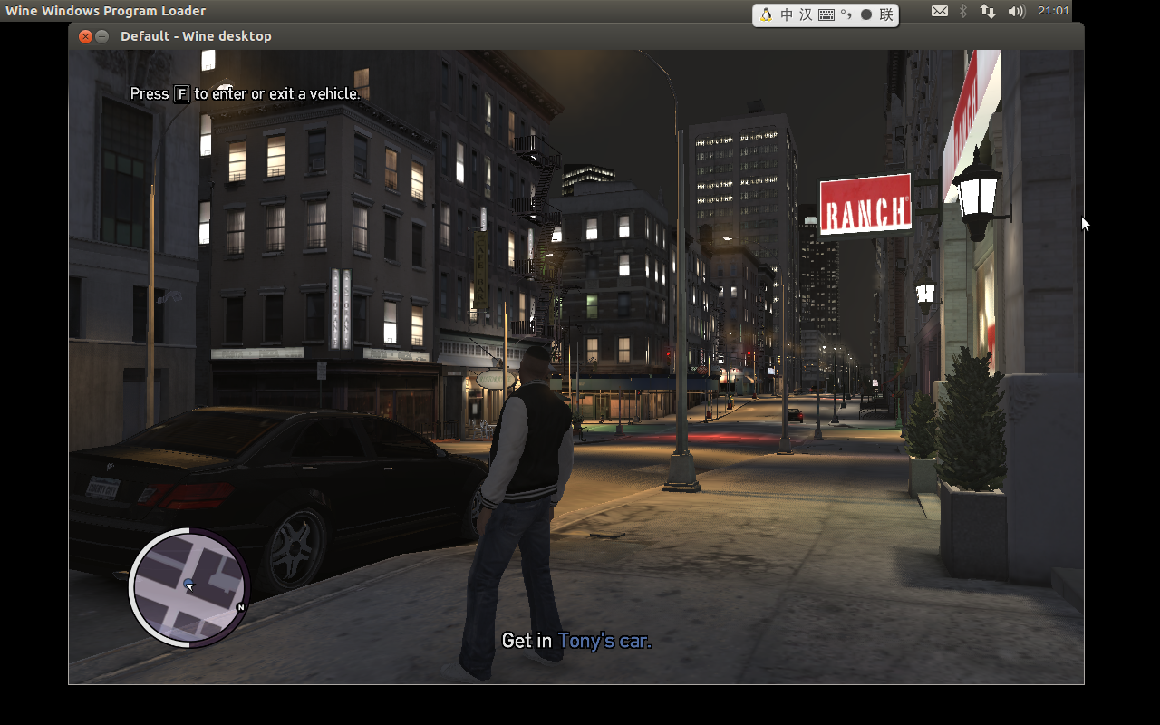This screenshot has width=1160, height=725.
Task: Minimize the Wine desktop window
Action: click(101, 36)
